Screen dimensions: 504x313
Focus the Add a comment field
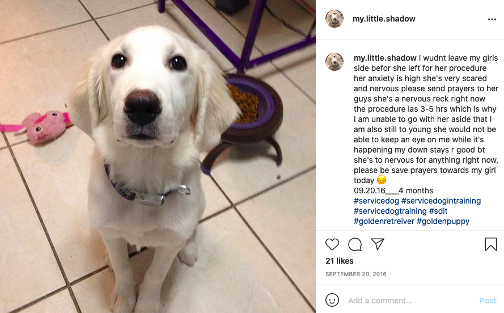coord(412,301)
